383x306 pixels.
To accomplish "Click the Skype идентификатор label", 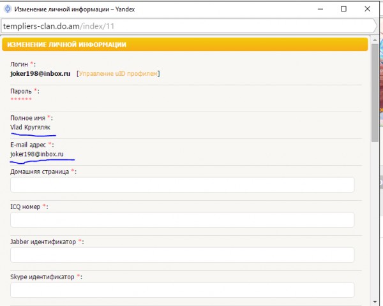I will click(42, 277).
